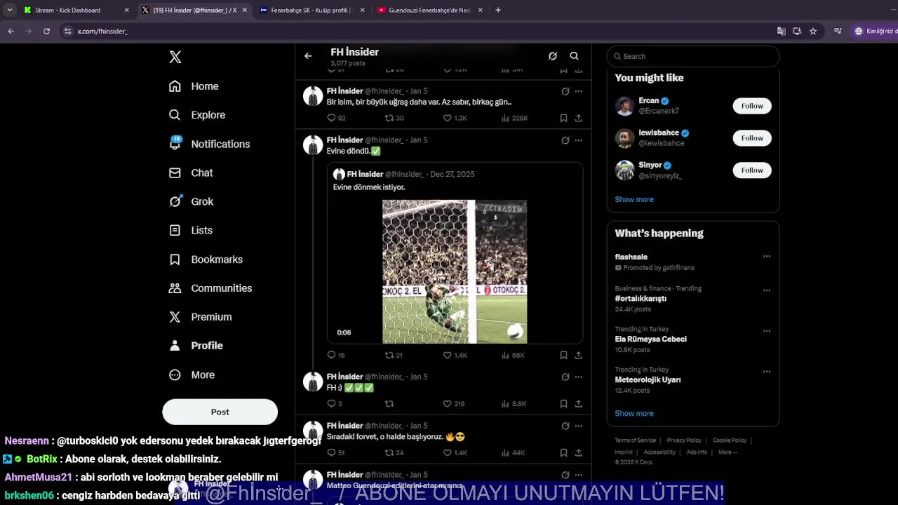Open Ercan's profile avatar
The image size is (898, 505).
(x=625, y=106)
